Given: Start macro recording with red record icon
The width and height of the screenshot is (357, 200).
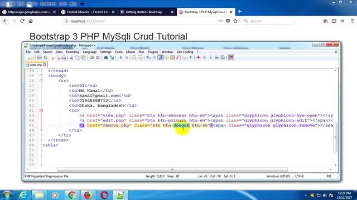Looking at the screenshot, I should coord(199,58).
